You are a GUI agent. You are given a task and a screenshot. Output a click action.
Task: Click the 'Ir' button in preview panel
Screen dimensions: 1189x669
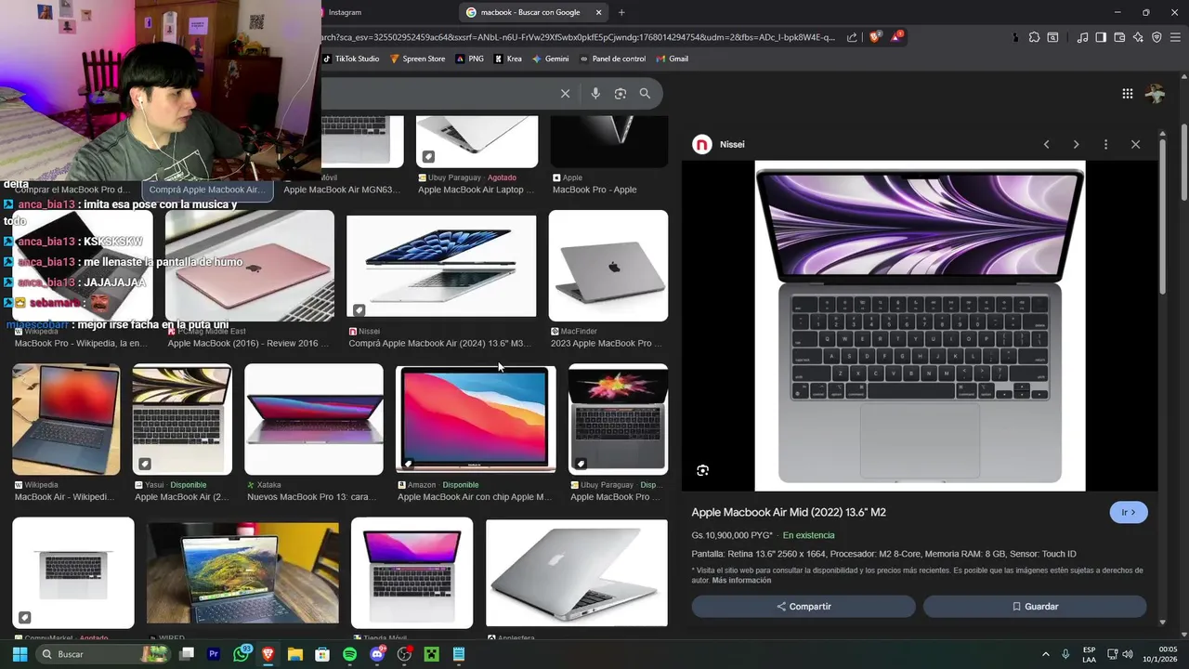(x=1129, y=513)
